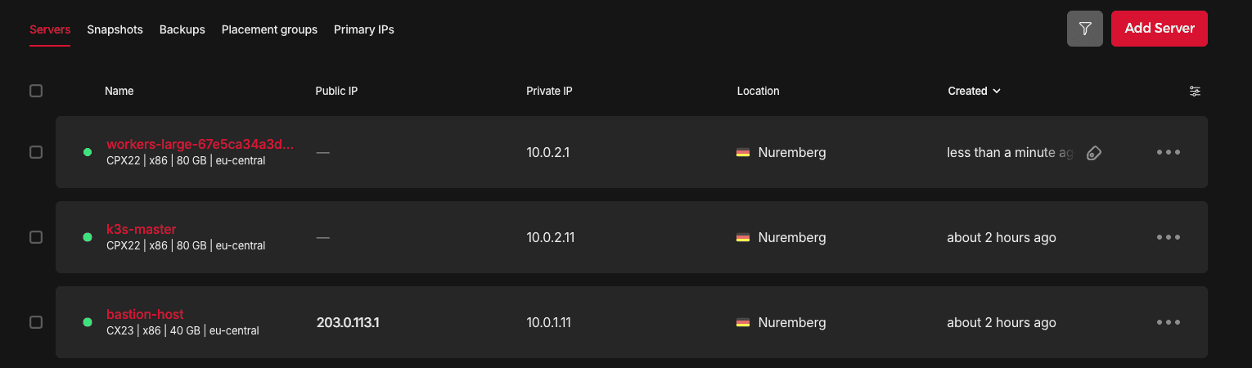Viewport: 1252px width, 368px height.
Task: Click bastion-host public IP 203.0.113.1
Action: tap(348, 322)
